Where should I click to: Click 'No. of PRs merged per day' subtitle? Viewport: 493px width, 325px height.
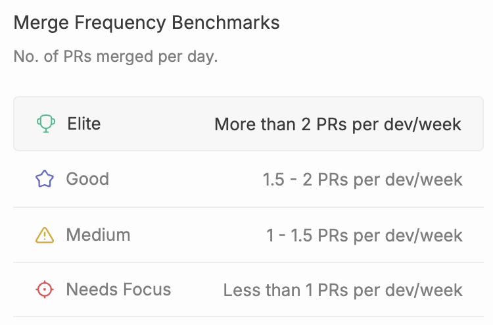[x=116, y=57]
